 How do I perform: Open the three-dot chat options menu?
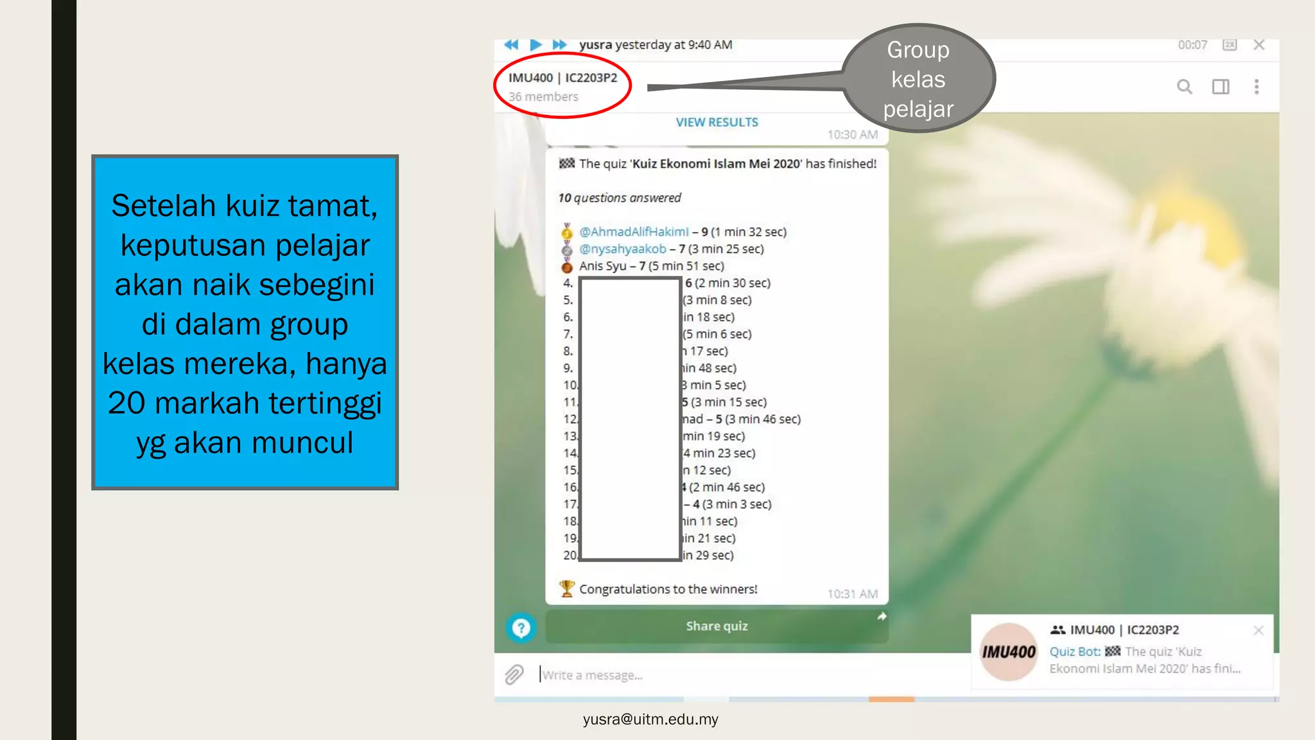coord(1257,87)
